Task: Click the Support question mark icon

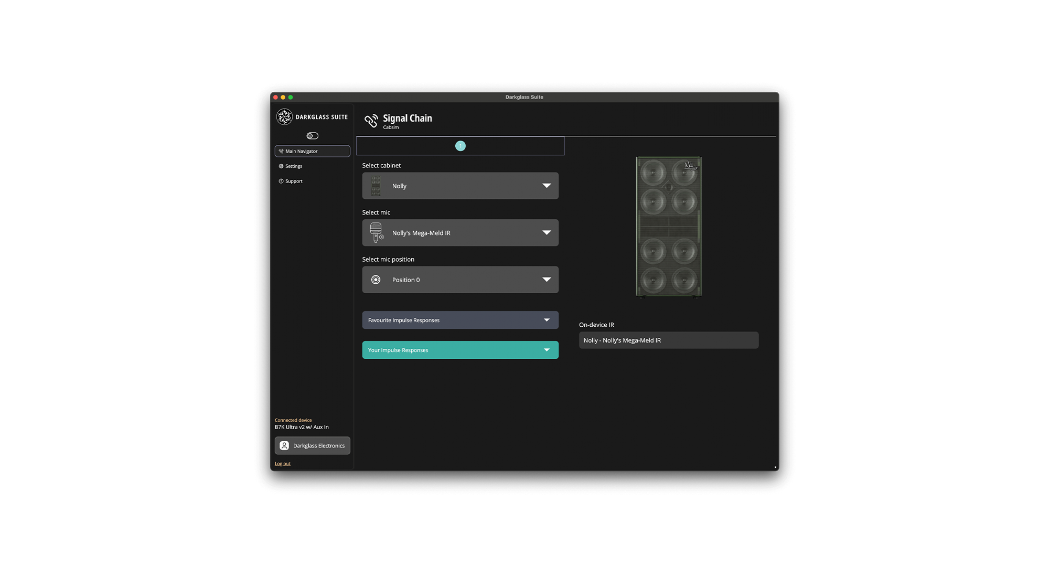Action: 281,181
